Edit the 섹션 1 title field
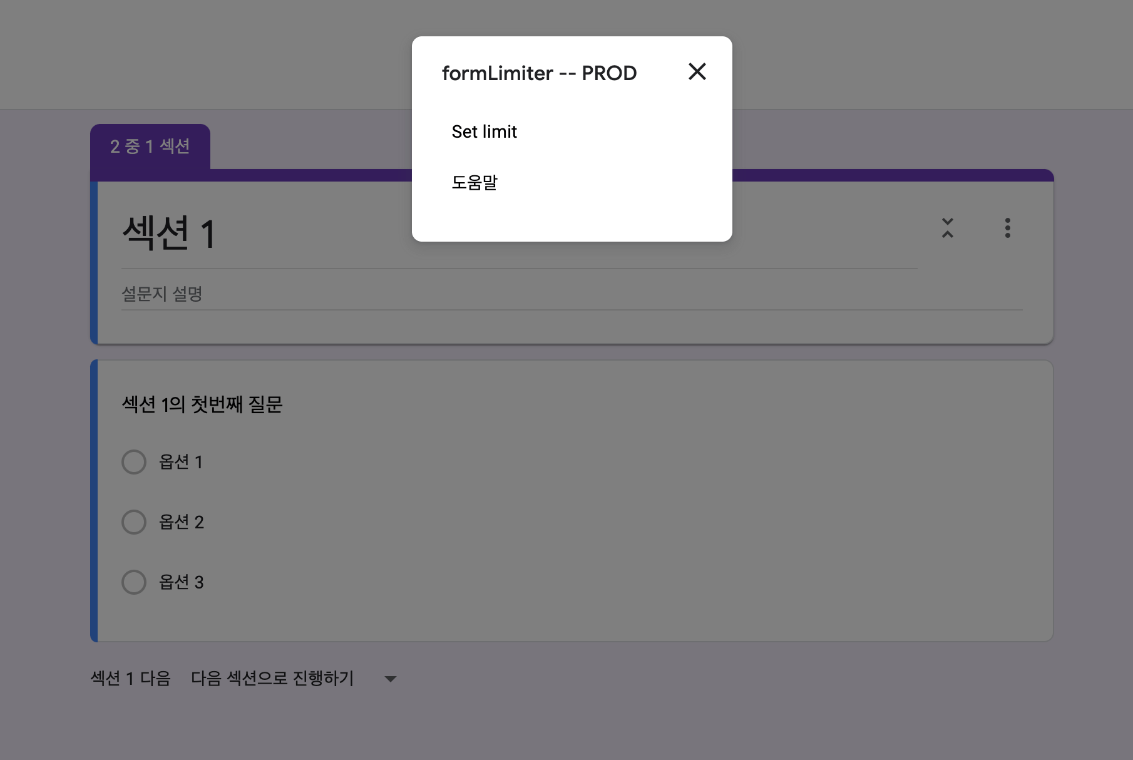This screenshot has width=1133, height=760. point(519,234)
